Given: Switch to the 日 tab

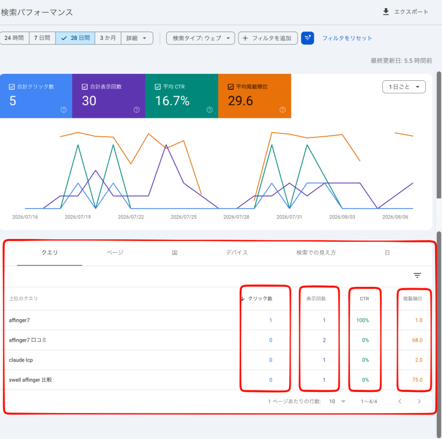Looking at the screenshot, I should click(387, 252).
